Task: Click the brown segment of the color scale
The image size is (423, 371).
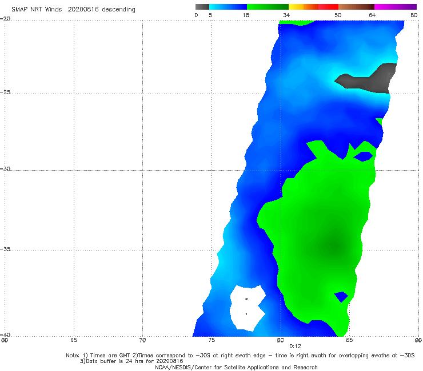Action: tap(356, 7)
